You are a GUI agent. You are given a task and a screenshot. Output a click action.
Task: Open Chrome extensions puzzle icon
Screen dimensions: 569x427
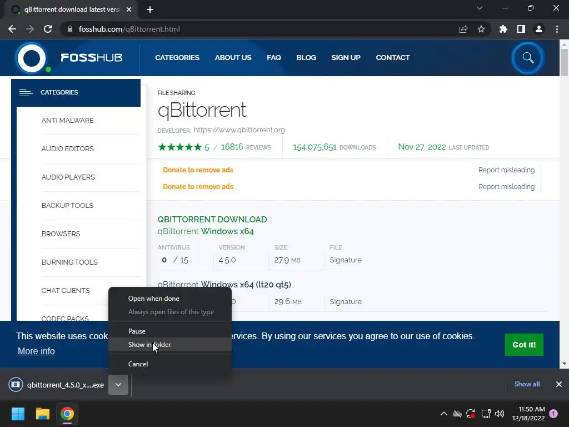(503, 29)
